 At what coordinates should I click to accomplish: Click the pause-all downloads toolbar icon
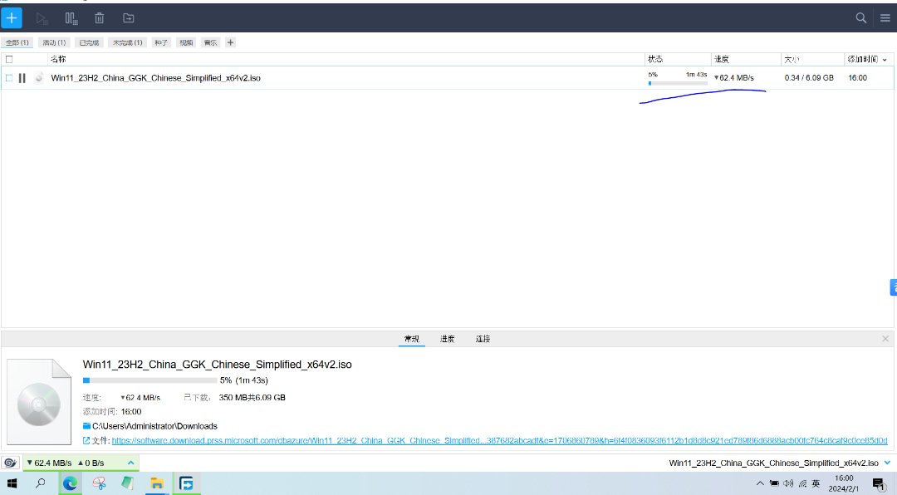click(71, 17)
